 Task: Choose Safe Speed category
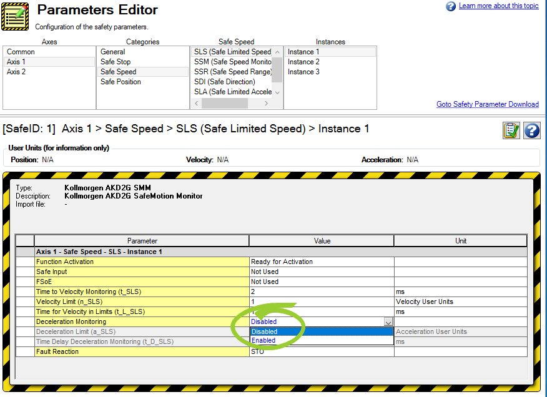tap(143, 72)
